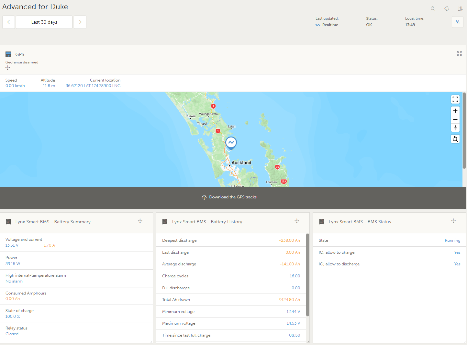The image size is (467, 345).
Task: Click the BMS Status device icon
Action: point(322,222)
